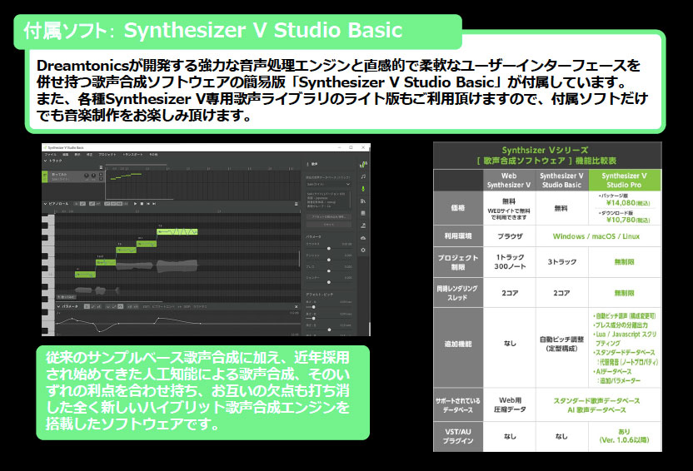
Task: Click the first mode toggle in the parameter toolbar
Action: point(87,306)
